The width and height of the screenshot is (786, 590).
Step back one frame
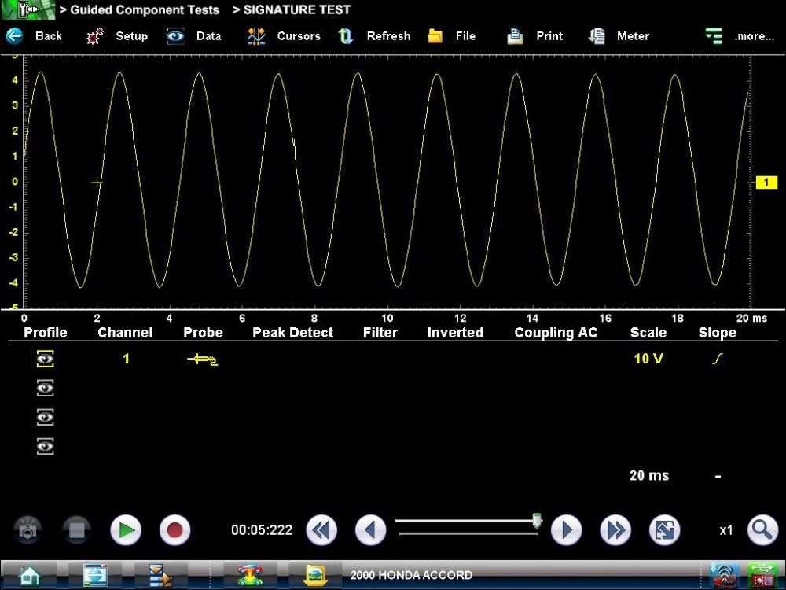point(370,530)
